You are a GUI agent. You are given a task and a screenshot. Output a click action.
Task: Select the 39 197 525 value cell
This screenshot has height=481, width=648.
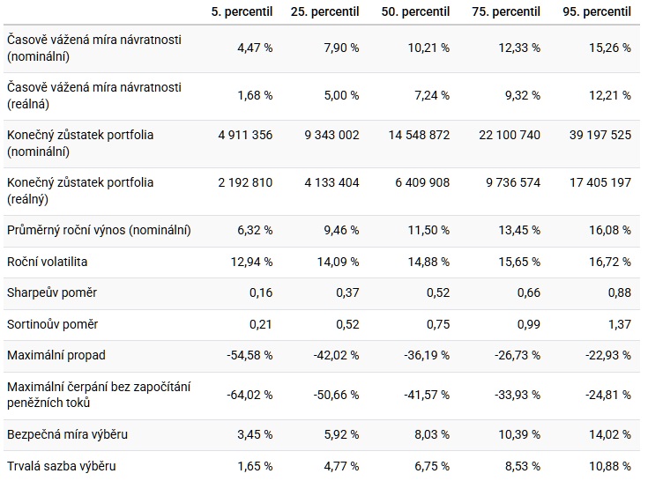[x=598, y=135]
